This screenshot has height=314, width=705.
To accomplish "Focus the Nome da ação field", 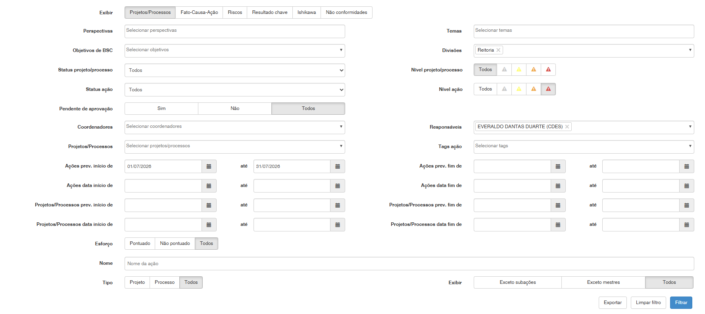I will (x=409, y=264).
